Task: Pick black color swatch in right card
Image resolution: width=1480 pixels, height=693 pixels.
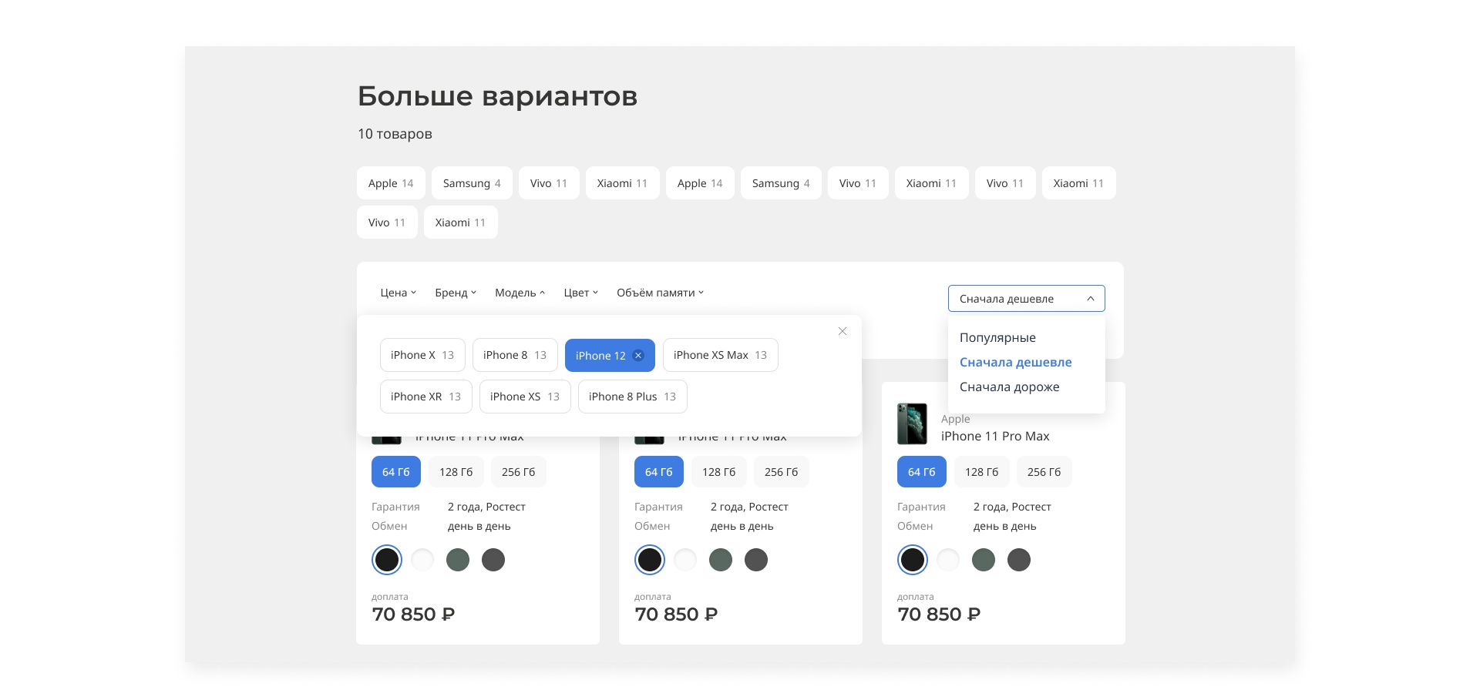Action: [x=913, y=560]
